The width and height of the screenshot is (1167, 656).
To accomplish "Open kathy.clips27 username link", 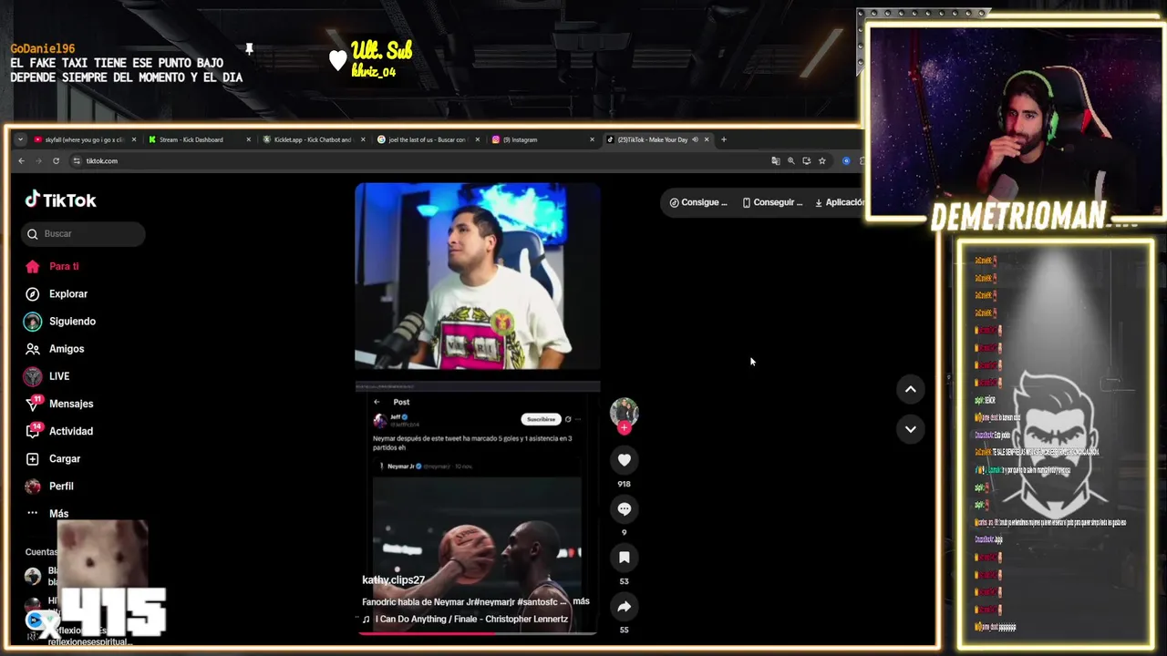I will click(x=393, y=579).
